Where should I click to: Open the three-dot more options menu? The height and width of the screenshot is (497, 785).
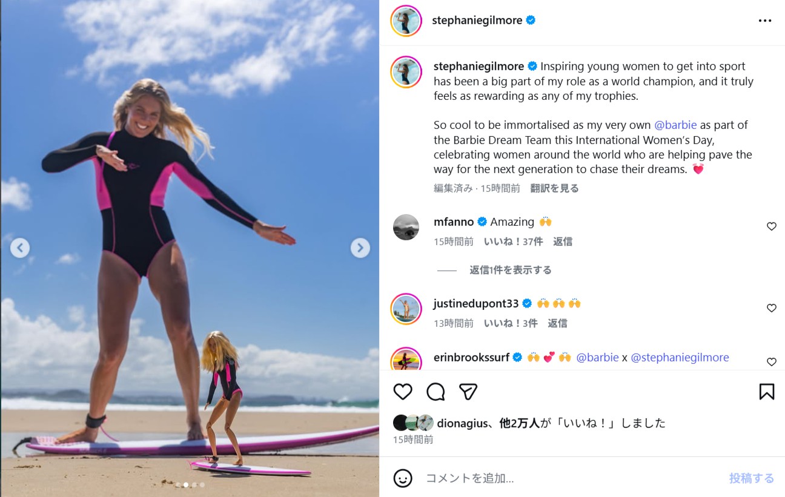(x=765, y=21)
